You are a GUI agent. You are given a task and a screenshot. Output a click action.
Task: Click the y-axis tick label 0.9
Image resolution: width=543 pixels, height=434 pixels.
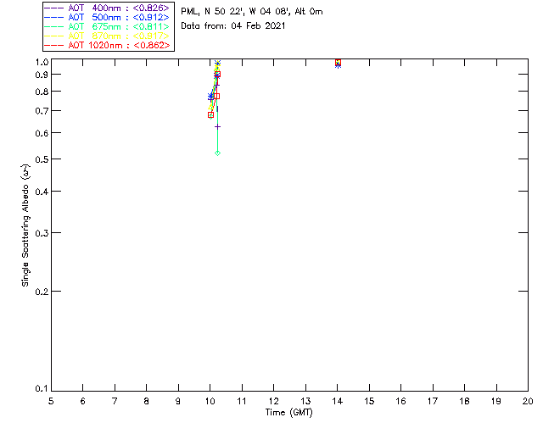pyautogui.click(x=42, y=75)
